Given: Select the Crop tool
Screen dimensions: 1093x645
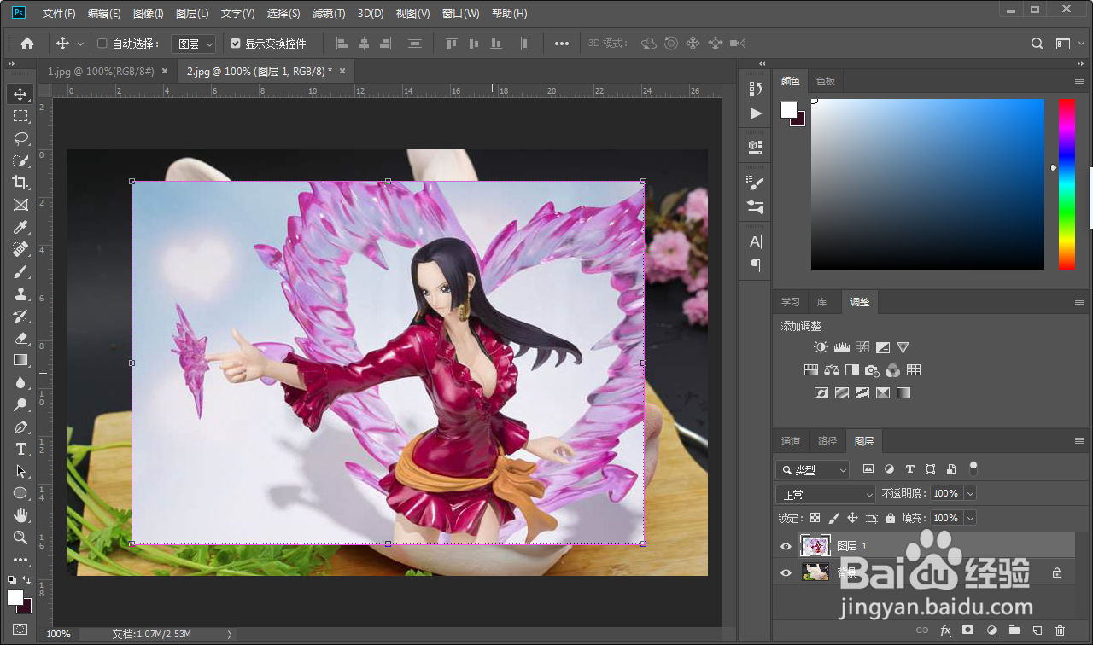Looking at the screenshot, I should [20, 183].
